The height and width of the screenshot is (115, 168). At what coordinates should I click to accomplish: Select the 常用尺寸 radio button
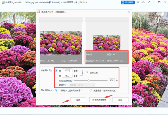tap(56, 85)
